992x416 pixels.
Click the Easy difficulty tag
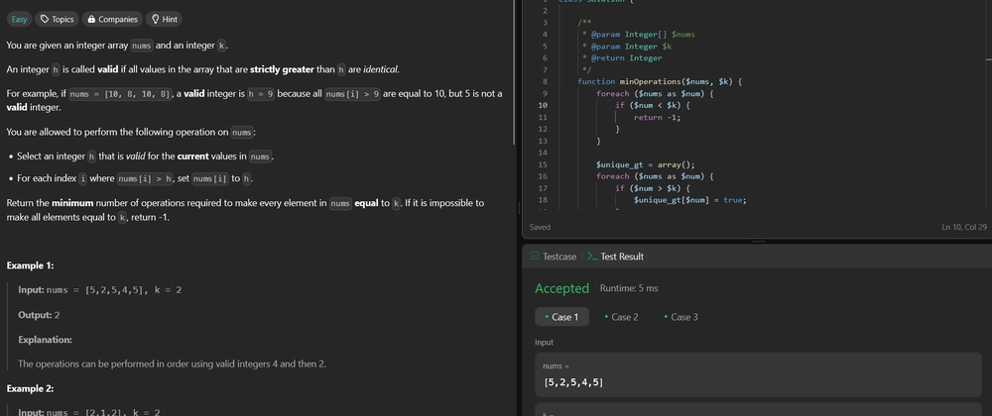tap(20, 19)
